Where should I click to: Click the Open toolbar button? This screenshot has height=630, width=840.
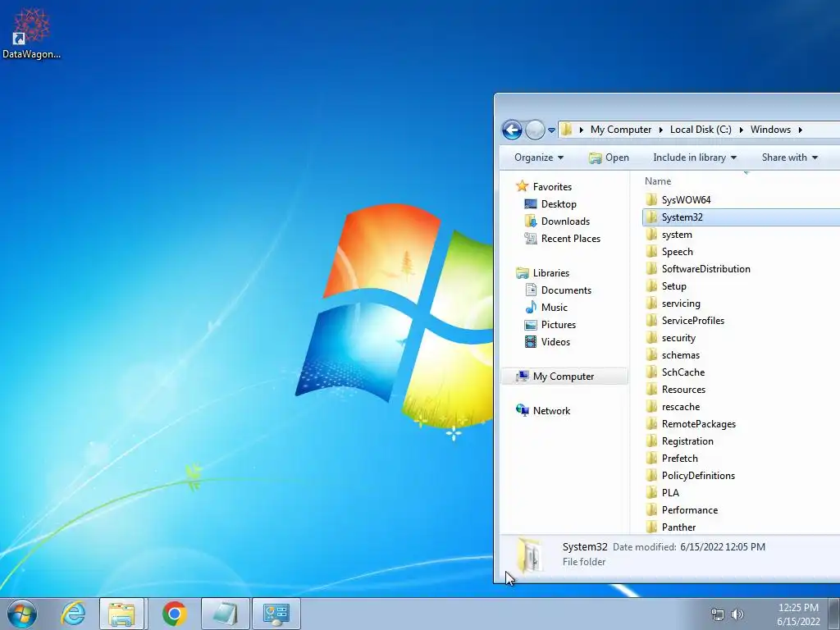(609, 157)
